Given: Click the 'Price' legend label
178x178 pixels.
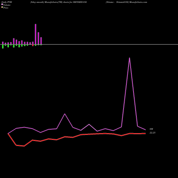Looking at the screenshot, I should 6,8.
